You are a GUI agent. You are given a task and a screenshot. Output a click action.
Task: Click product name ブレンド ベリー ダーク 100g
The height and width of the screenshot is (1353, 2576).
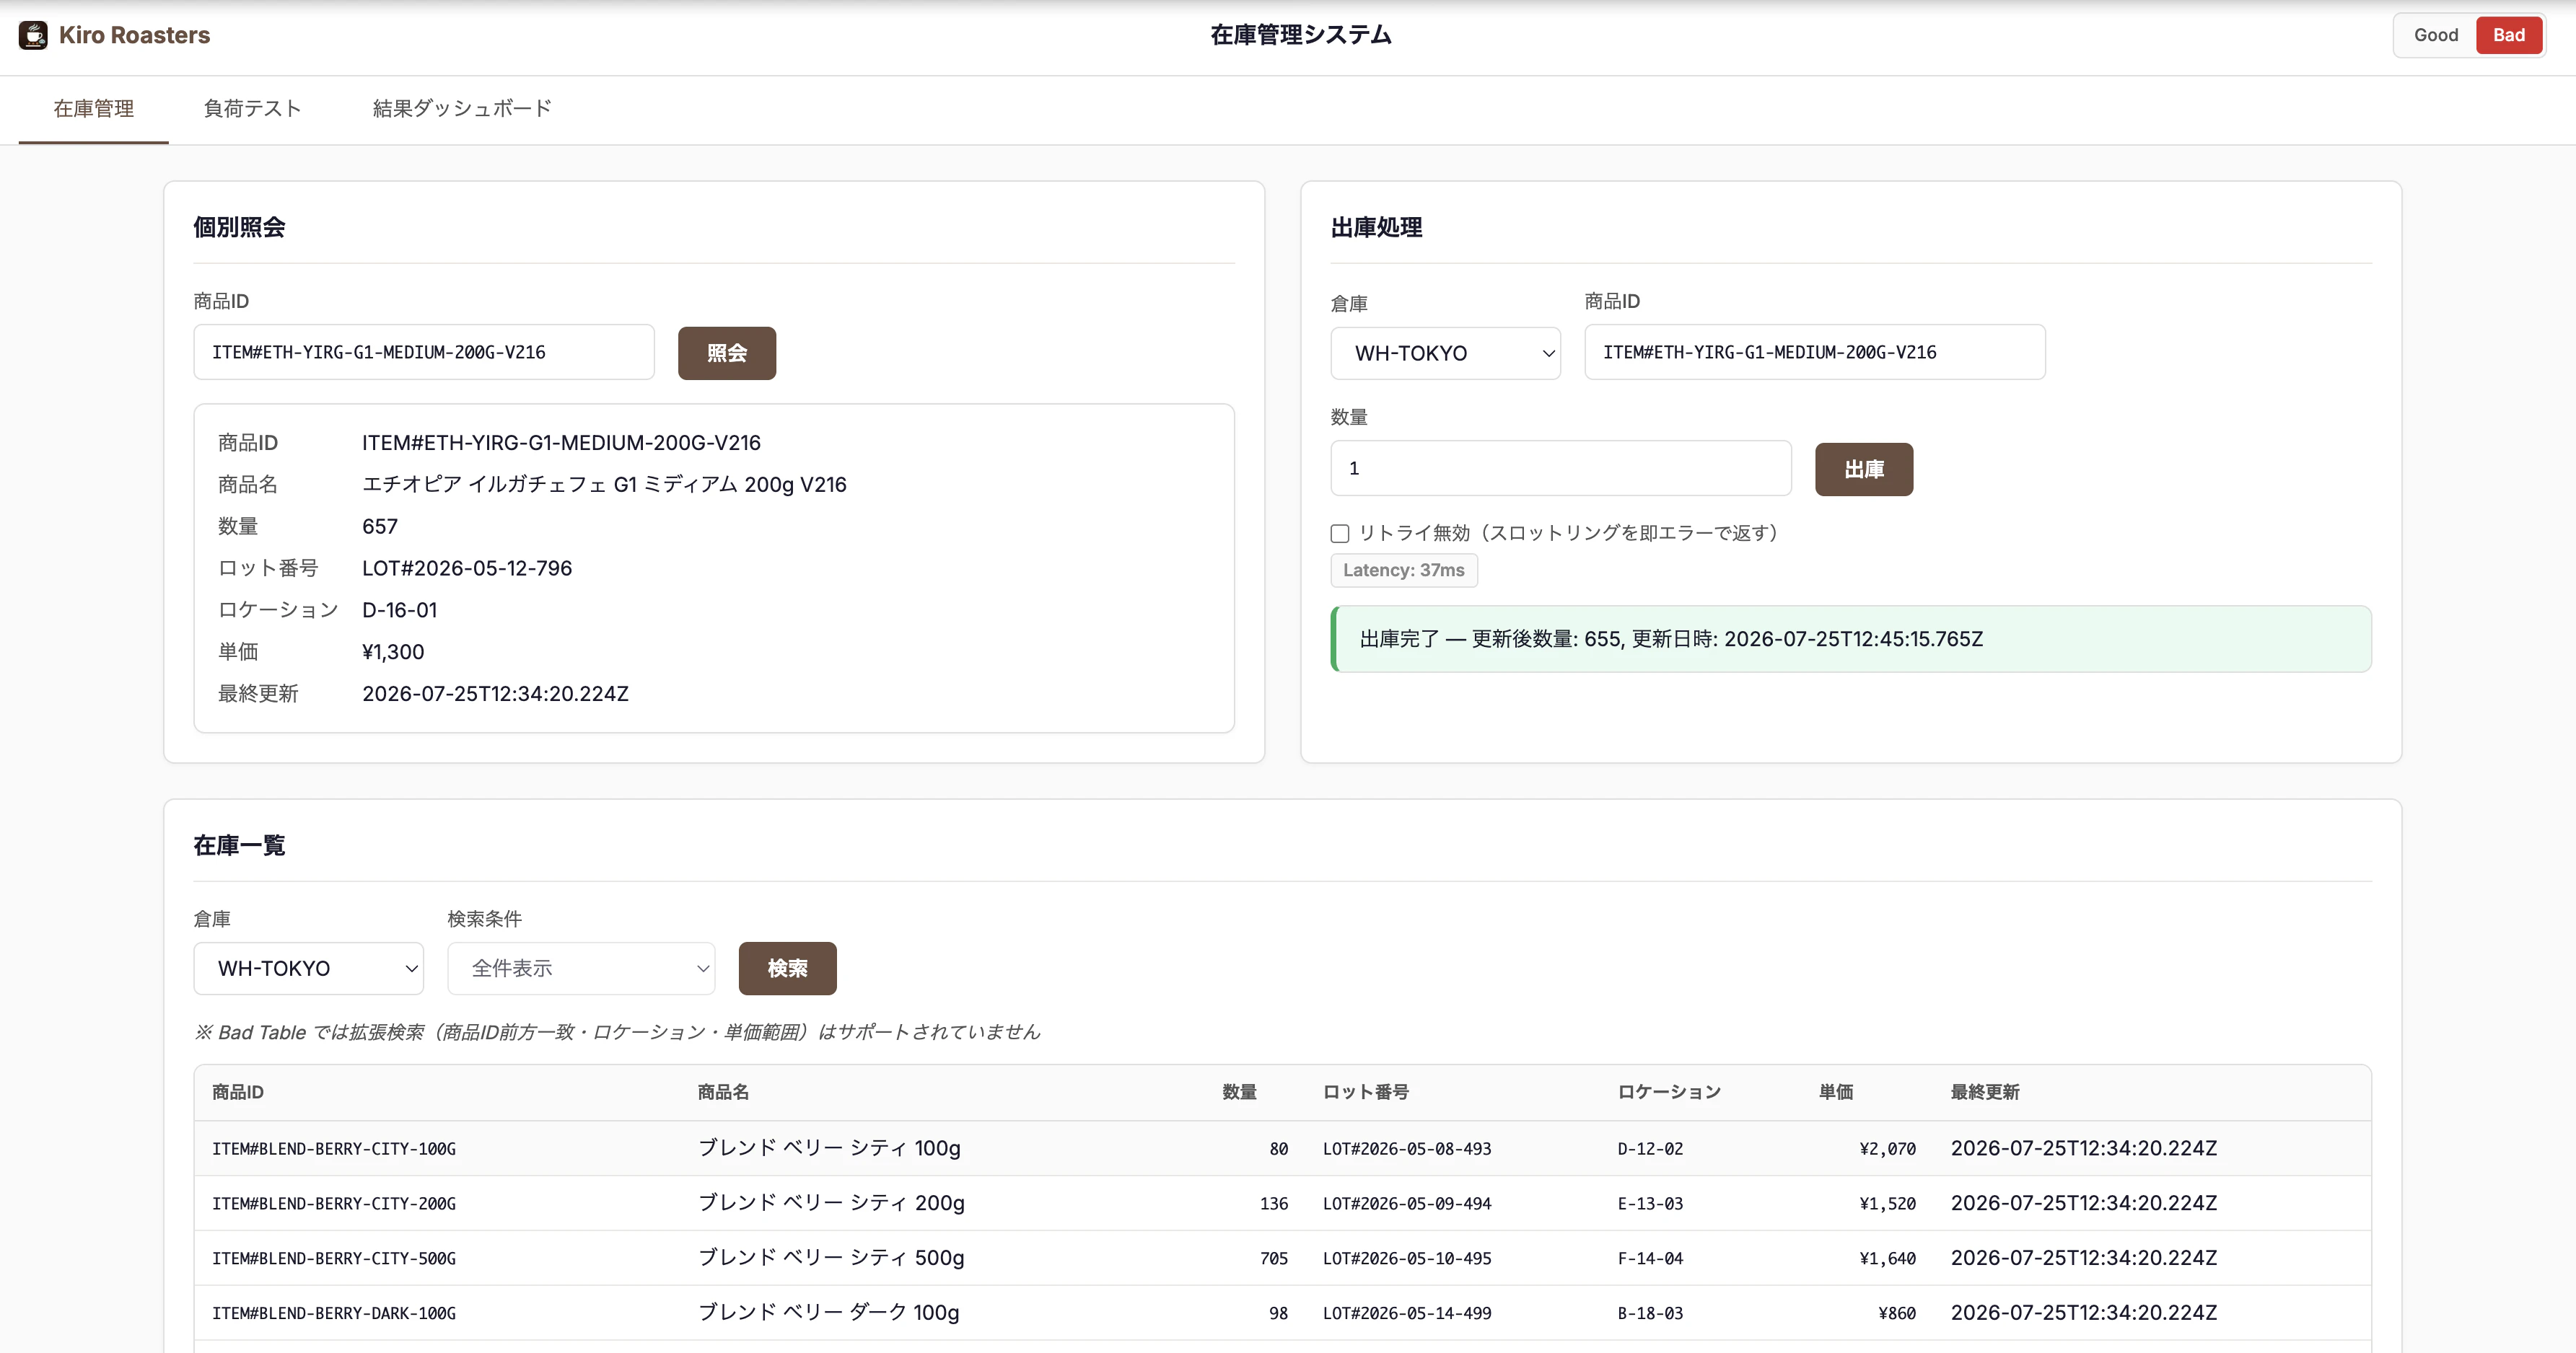pyautogui.click(x=828, y=1313)
